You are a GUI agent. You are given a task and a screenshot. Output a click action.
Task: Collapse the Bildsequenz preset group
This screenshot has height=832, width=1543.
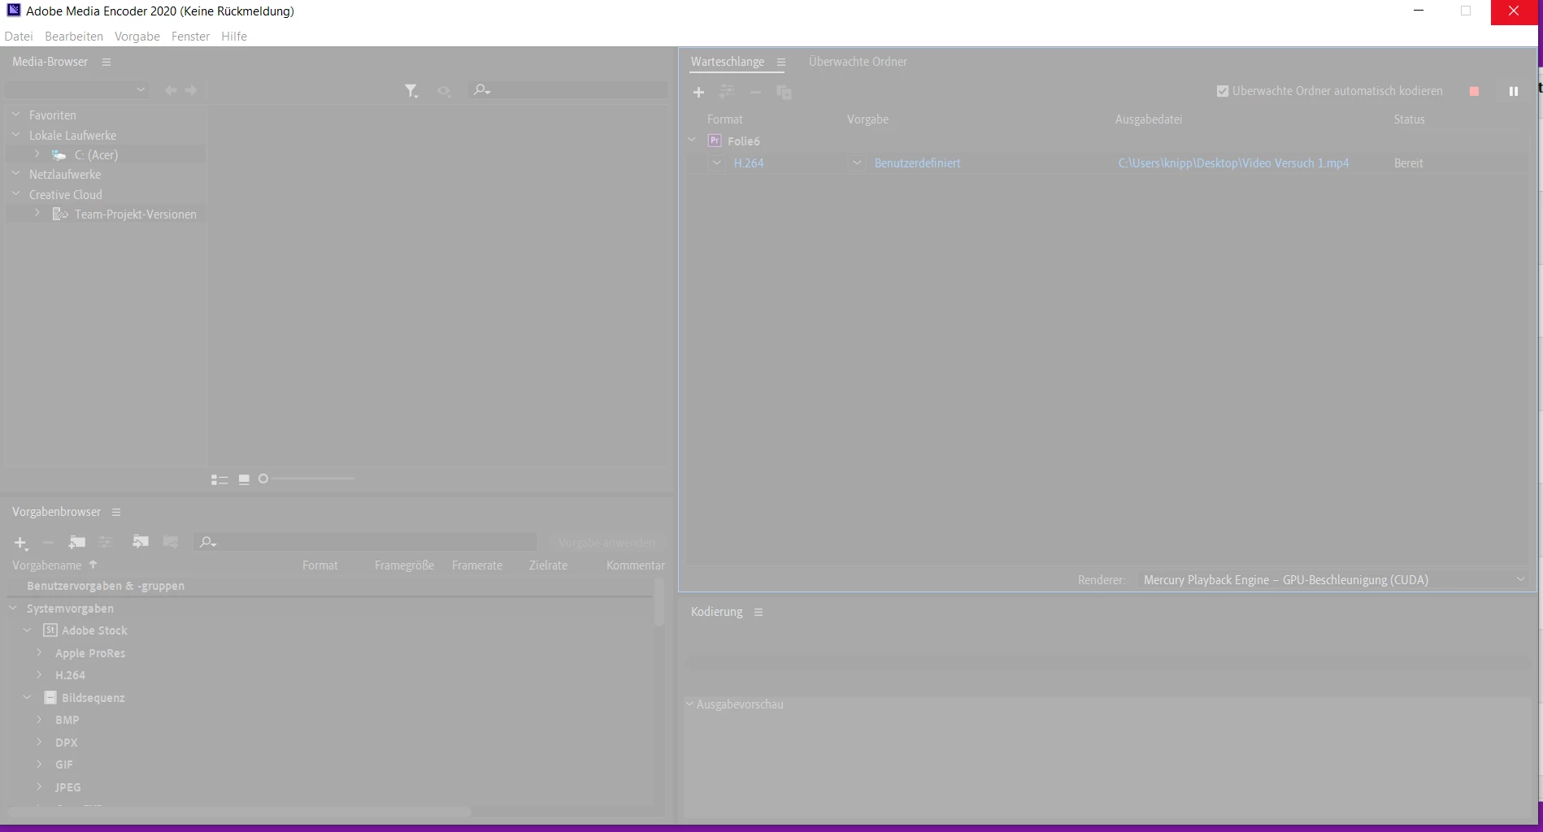point(28,697)
